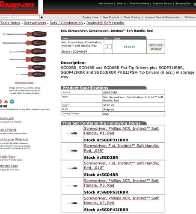Image resolution: width=196 pixels, height=214 pixels.
Task: Open Licensed Gear & Merchandise
Action: pos(162,17)
